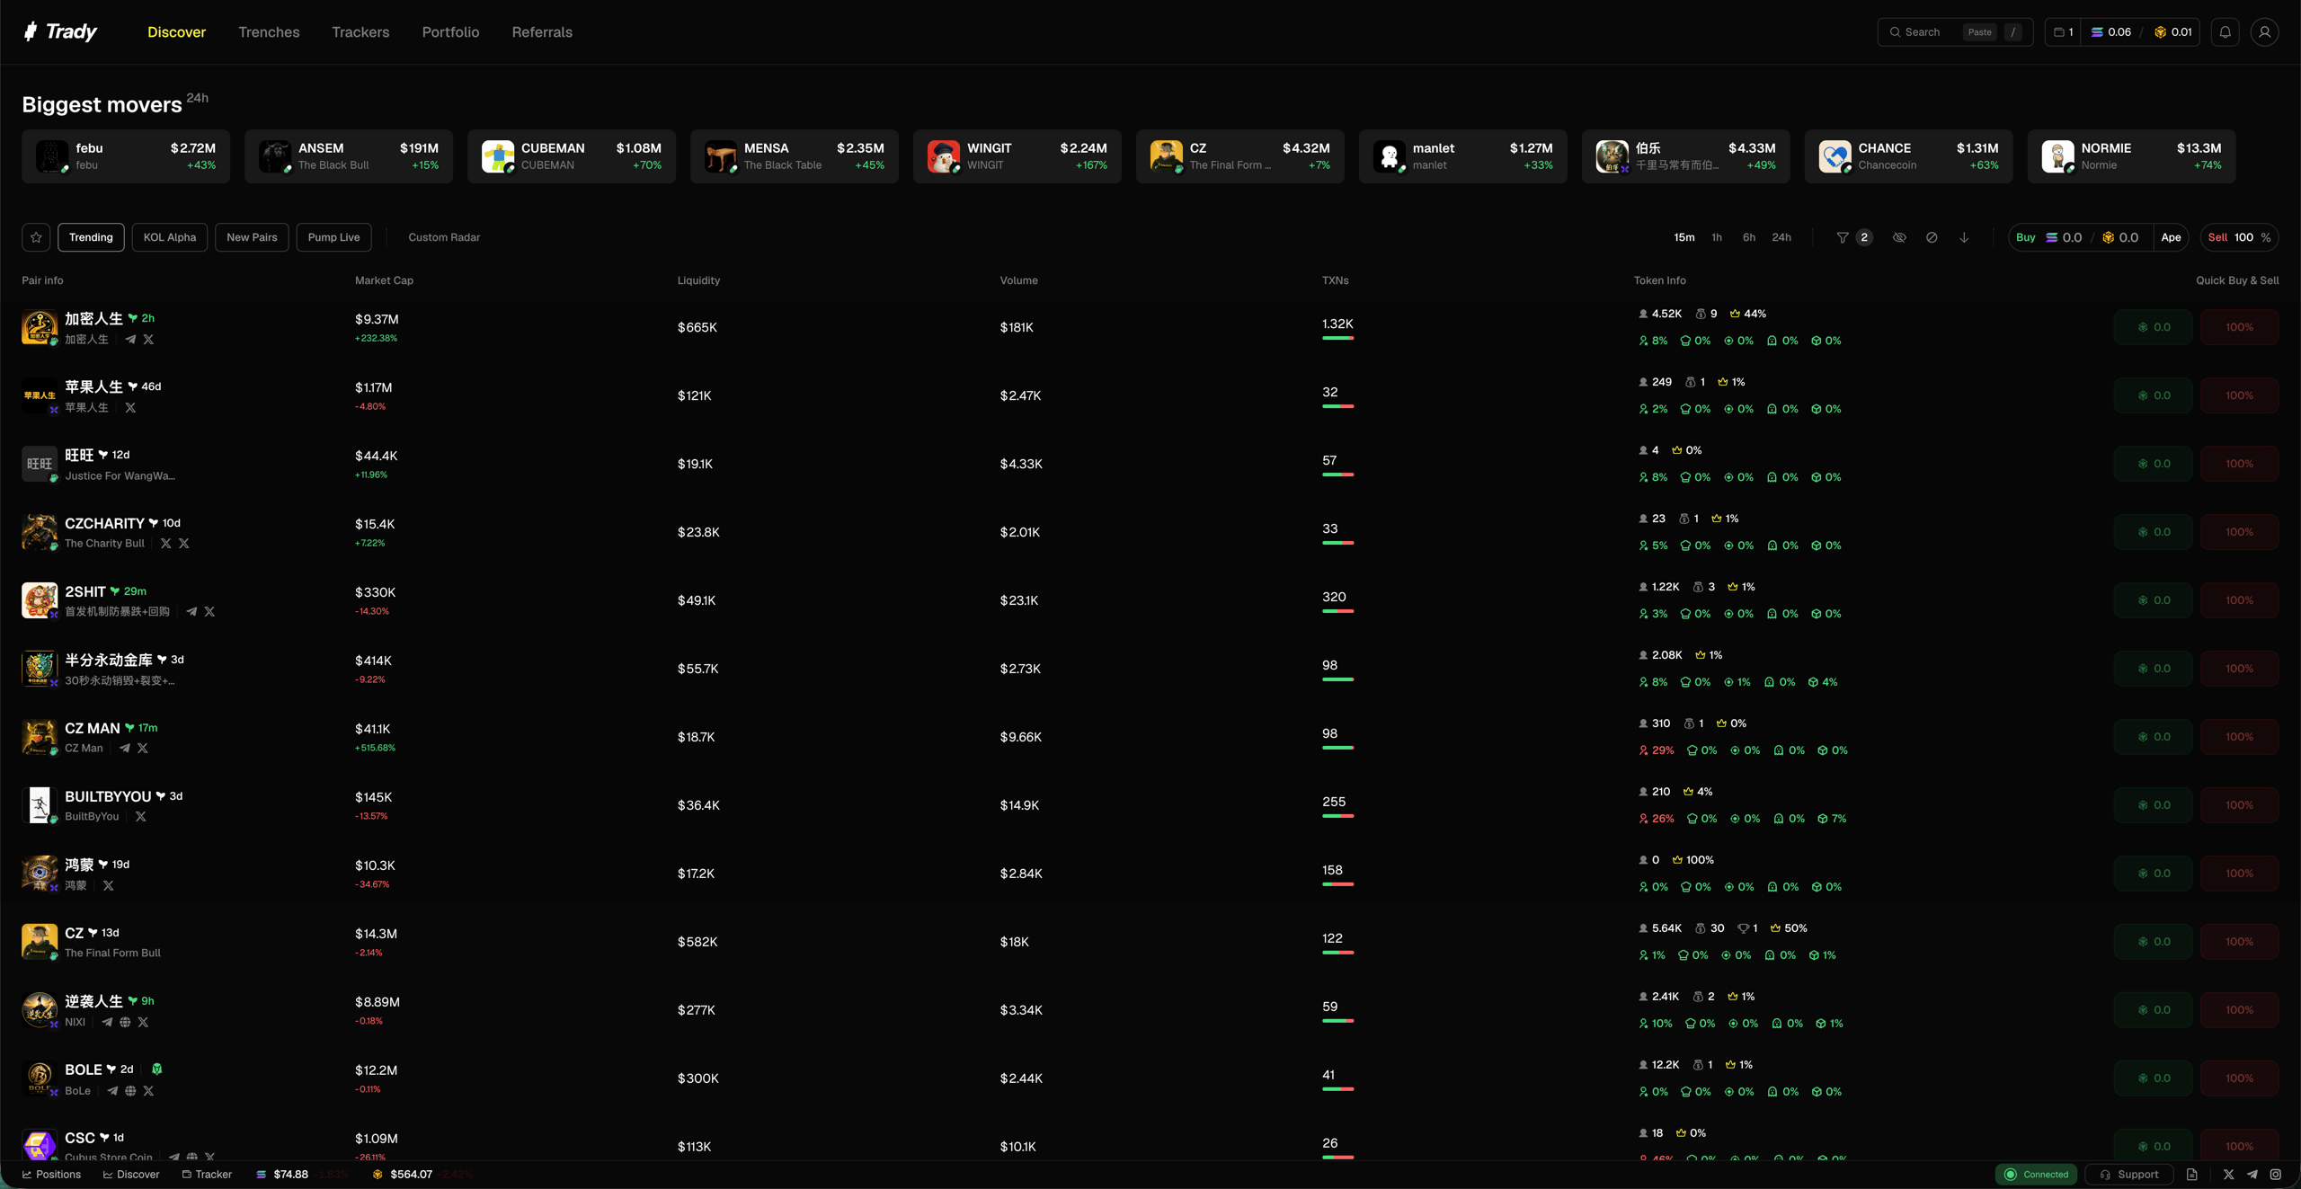This screenshot has height=1189, width=2301.
Task: Quick buy 0.0 on CZ MAN row
Action: point(2153,737)
